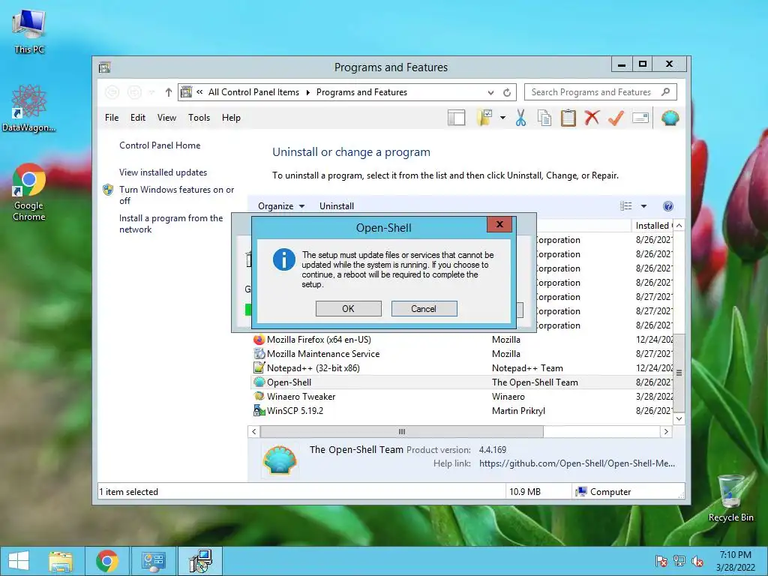Open the Help menu
The height and width of the screenshot is (576, 768).
click(x=231, y=118)
